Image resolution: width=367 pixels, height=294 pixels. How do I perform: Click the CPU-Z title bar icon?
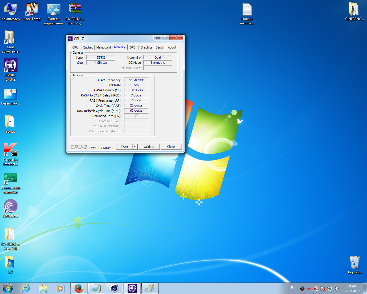click(x=70, y=38)
